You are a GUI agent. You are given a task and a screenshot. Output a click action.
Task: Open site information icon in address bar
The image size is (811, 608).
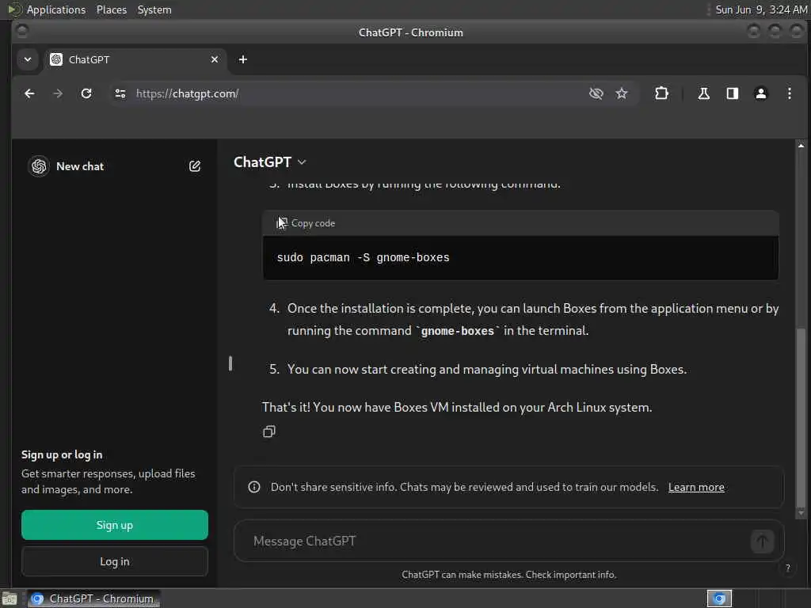(x=120, y=93)
